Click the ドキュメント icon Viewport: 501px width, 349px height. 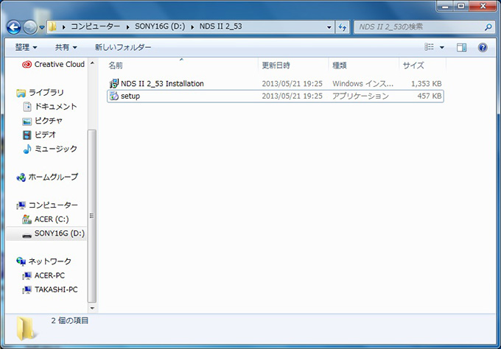click(27, 107)
